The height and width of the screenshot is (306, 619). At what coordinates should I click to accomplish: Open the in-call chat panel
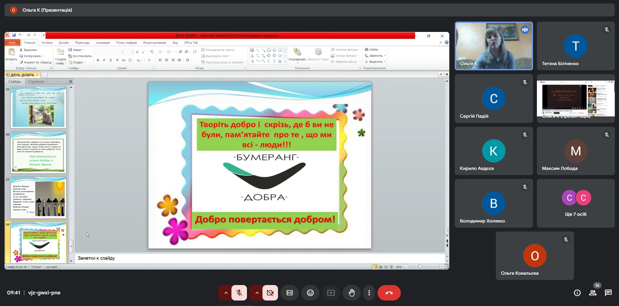608,293
